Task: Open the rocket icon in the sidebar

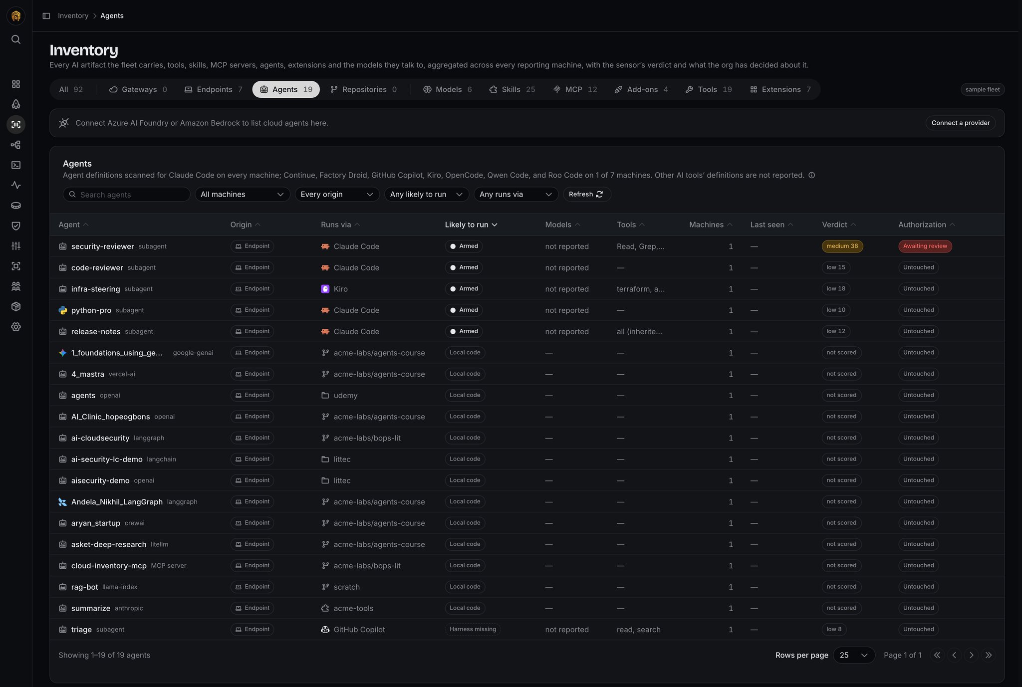Action: click(16, 104)
